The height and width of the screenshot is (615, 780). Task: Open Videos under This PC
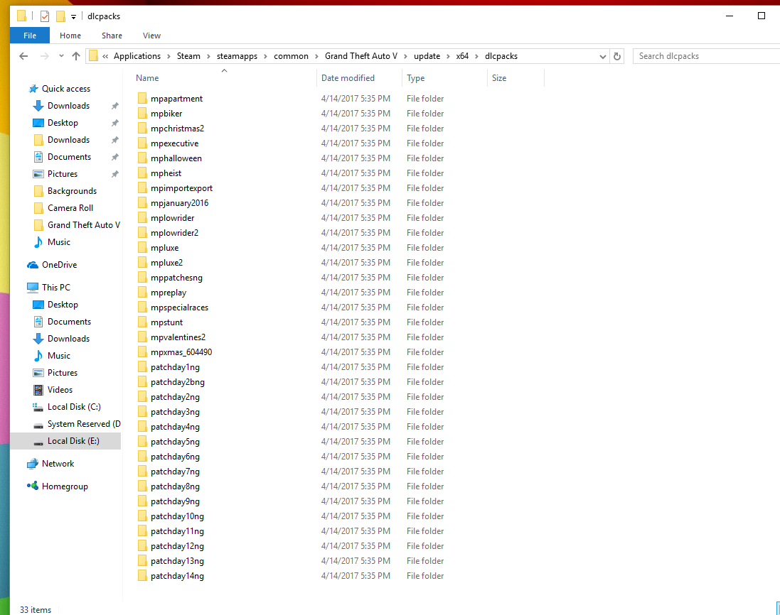click(60, 390)
